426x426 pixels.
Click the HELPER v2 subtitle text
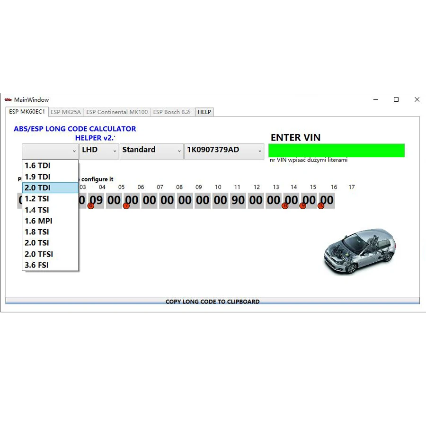[x=95, y=138]
